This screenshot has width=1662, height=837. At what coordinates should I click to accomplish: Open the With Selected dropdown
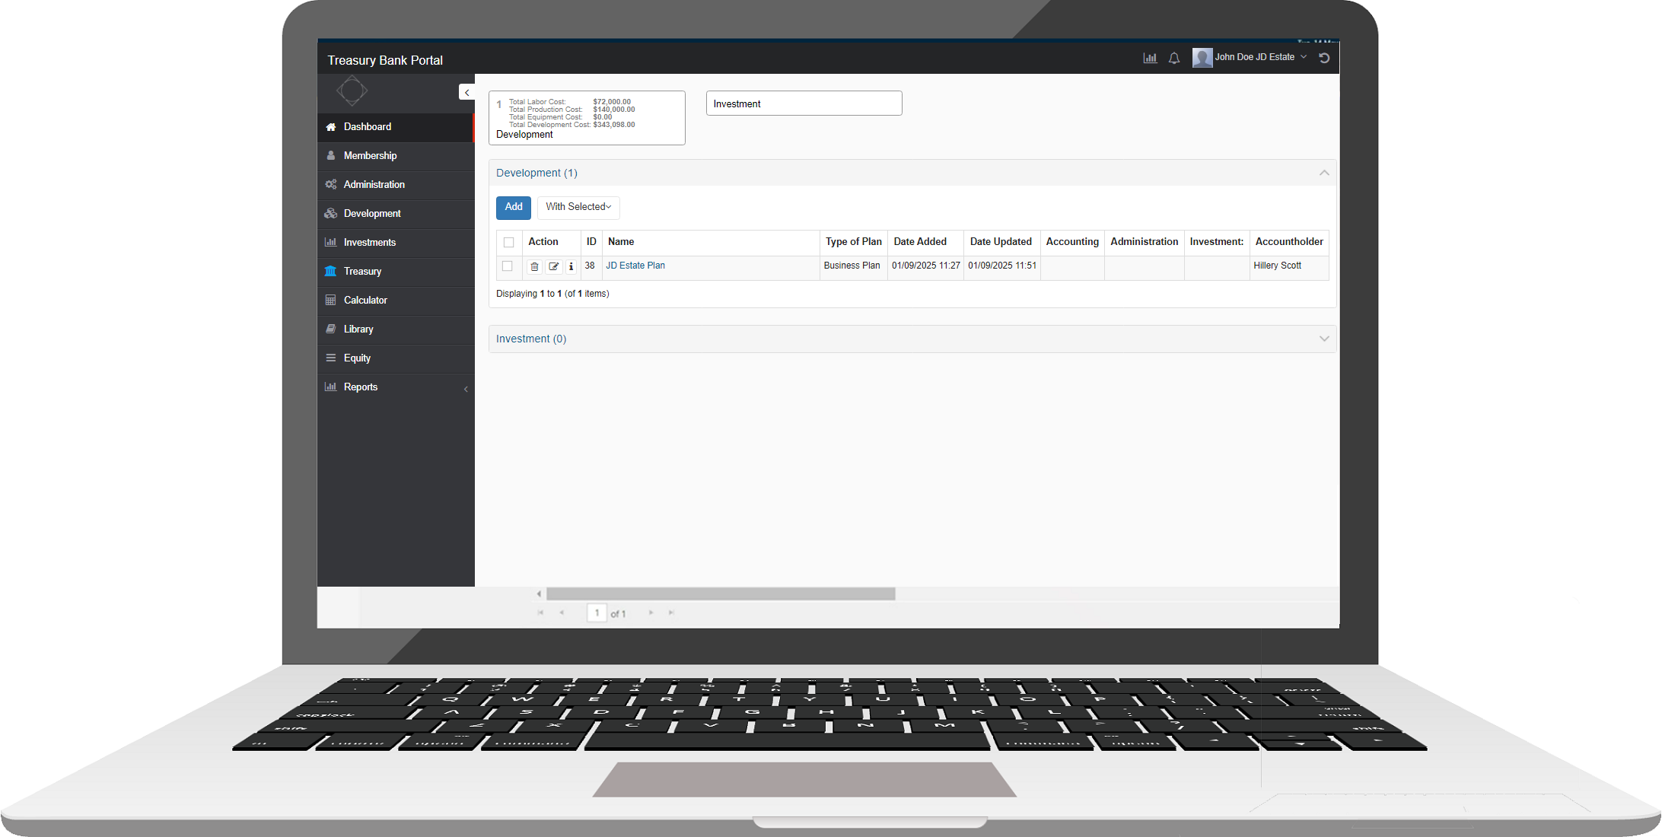[x=578, y=207]
